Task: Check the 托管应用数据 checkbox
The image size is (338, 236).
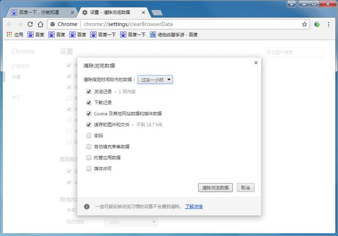Action: point(89,158)
